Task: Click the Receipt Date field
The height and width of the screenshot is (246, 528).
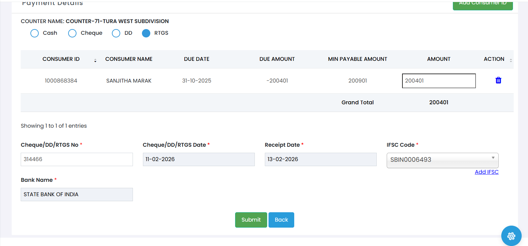Action: point(320,159)
